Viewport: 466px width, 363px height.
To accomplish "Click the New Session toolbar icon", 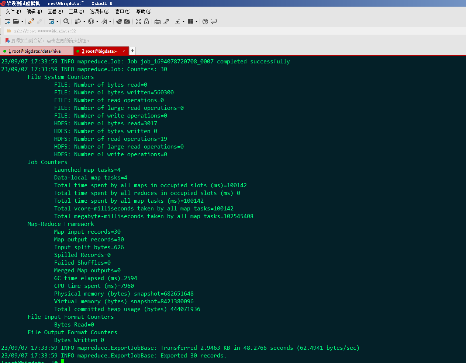I will point(7,21).
